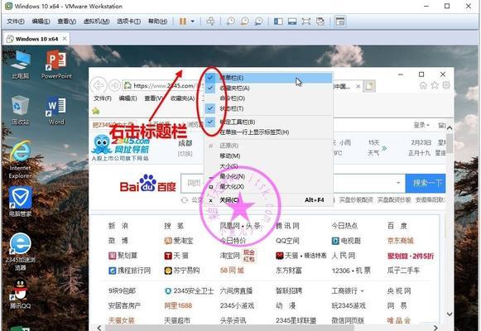Select the Internet Explorer desktop icon
This screenshot has height=331, width=481.
point(20,160)
